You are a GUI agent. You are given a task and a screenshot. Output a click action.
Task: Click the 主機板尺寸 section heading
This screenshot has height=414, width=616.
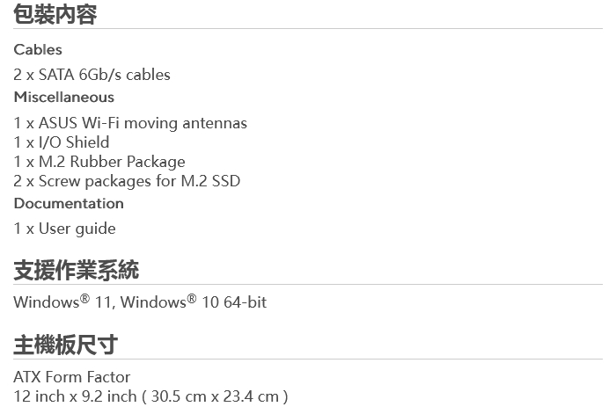65,345
